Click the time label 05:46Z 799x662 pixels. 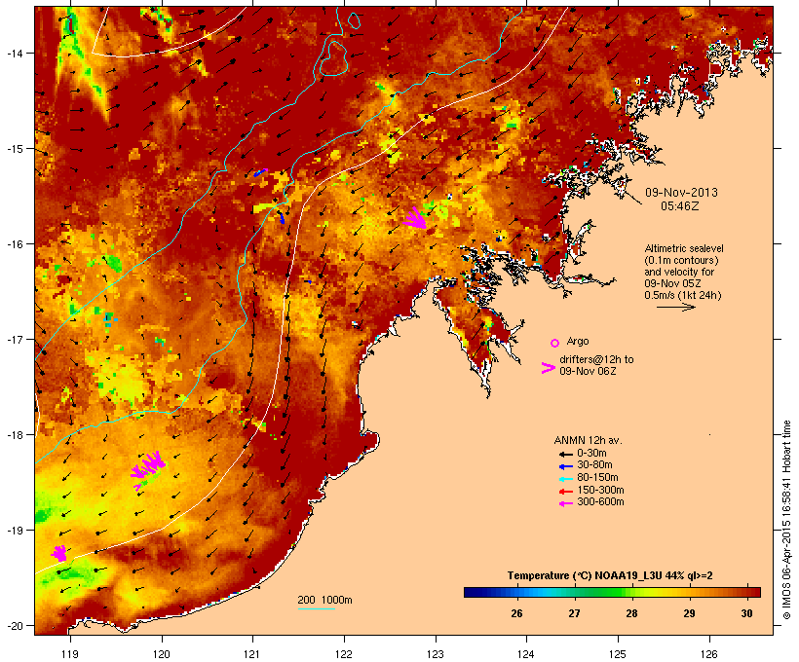tap(680, 206)
